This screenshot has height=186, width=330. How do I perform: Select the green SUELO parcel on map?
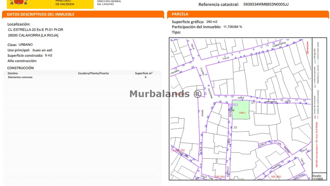pyautogui.click(x=241, y=110)
